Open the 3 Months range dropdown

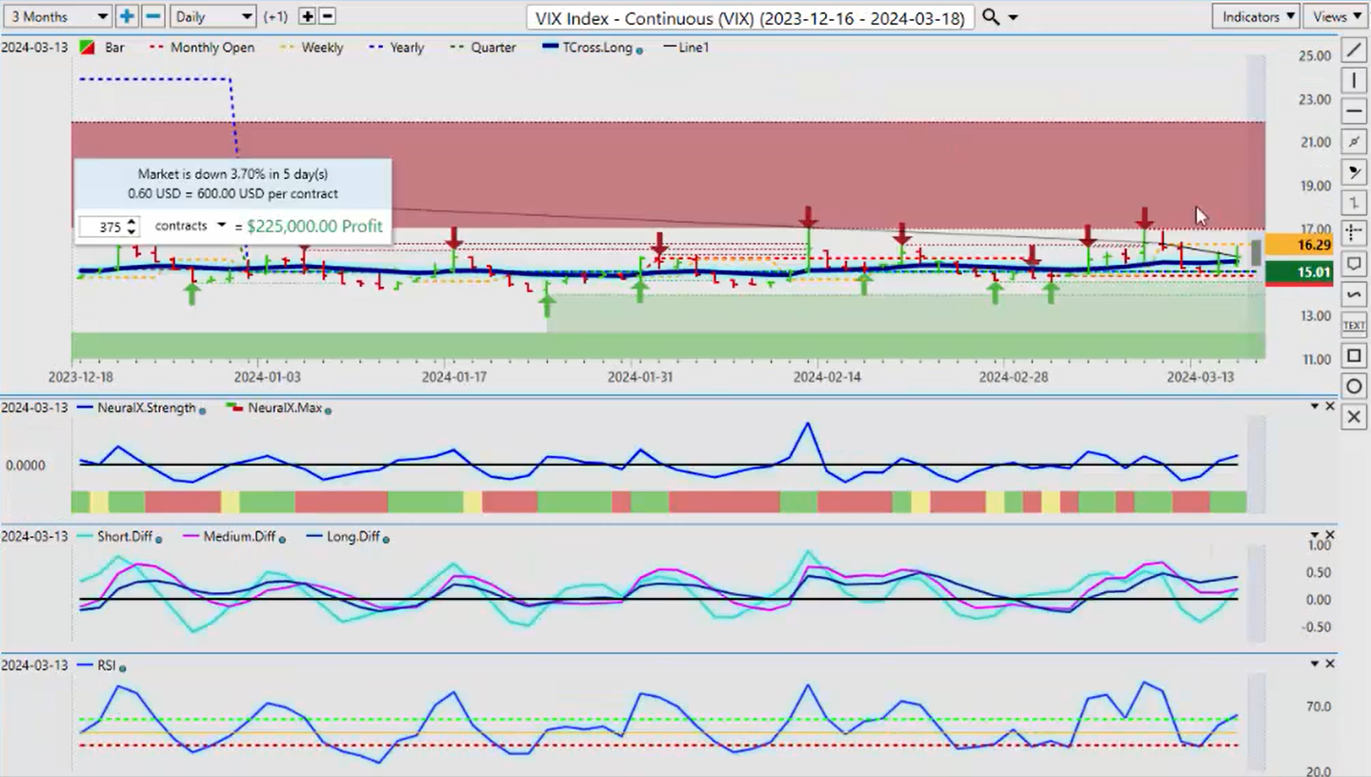[57, 16]
